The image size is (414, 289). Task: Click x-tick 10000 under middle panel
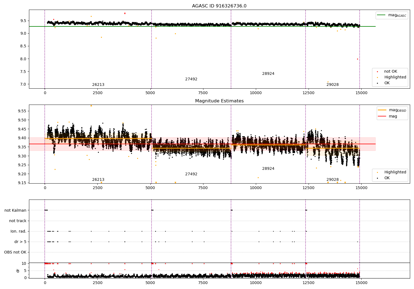(x=256, y=188)
